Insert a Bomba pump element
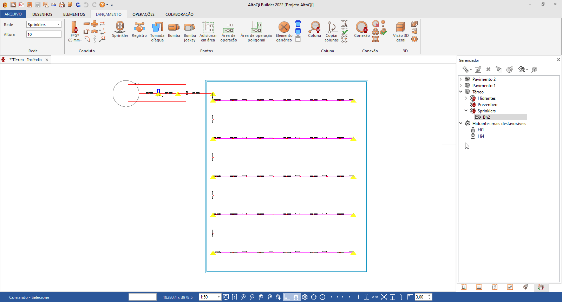Image resolution: width=562 pixels, height=302 pixels. [174, 29]
